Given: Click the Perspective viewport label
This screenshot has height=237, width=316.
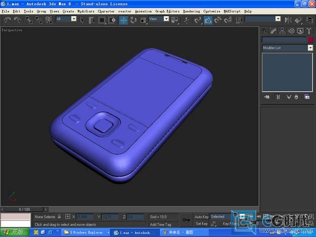Looking at the screenshot, I should click(12, 30).
